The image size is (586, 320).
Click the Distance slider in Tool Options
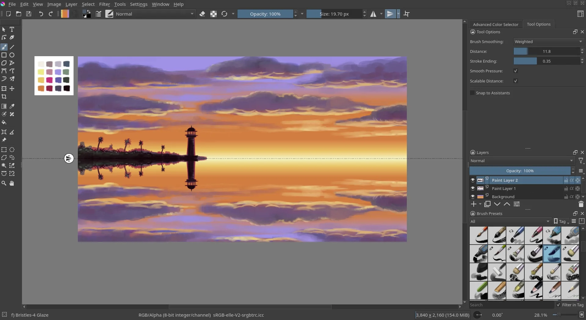(546, 51)
